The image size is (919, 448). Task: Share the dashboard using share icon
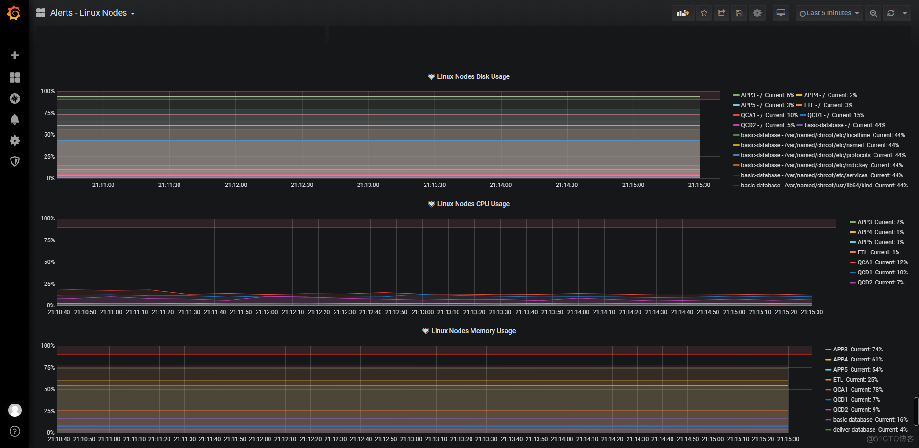(x=722, y=13)
